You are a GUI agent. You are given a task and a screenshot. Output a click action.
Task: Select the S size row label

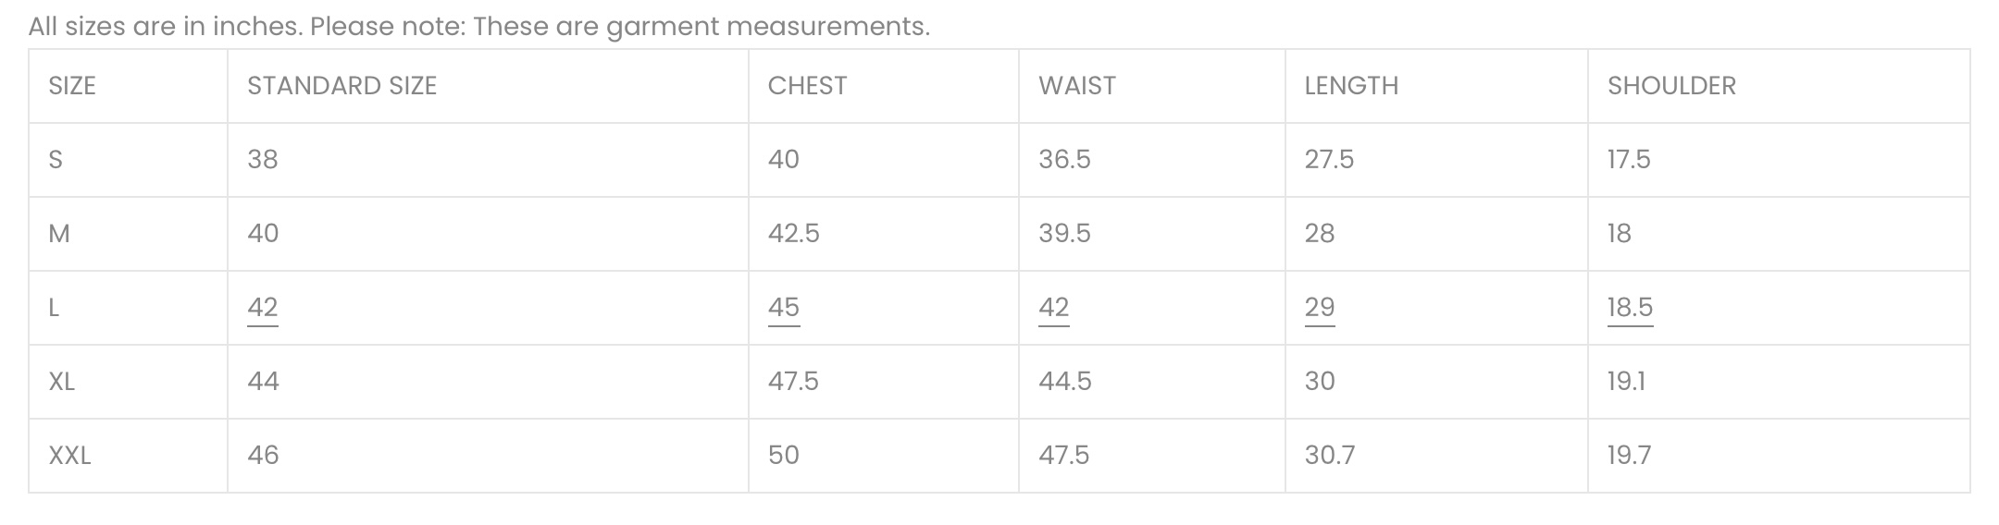(x=56, y=160)
